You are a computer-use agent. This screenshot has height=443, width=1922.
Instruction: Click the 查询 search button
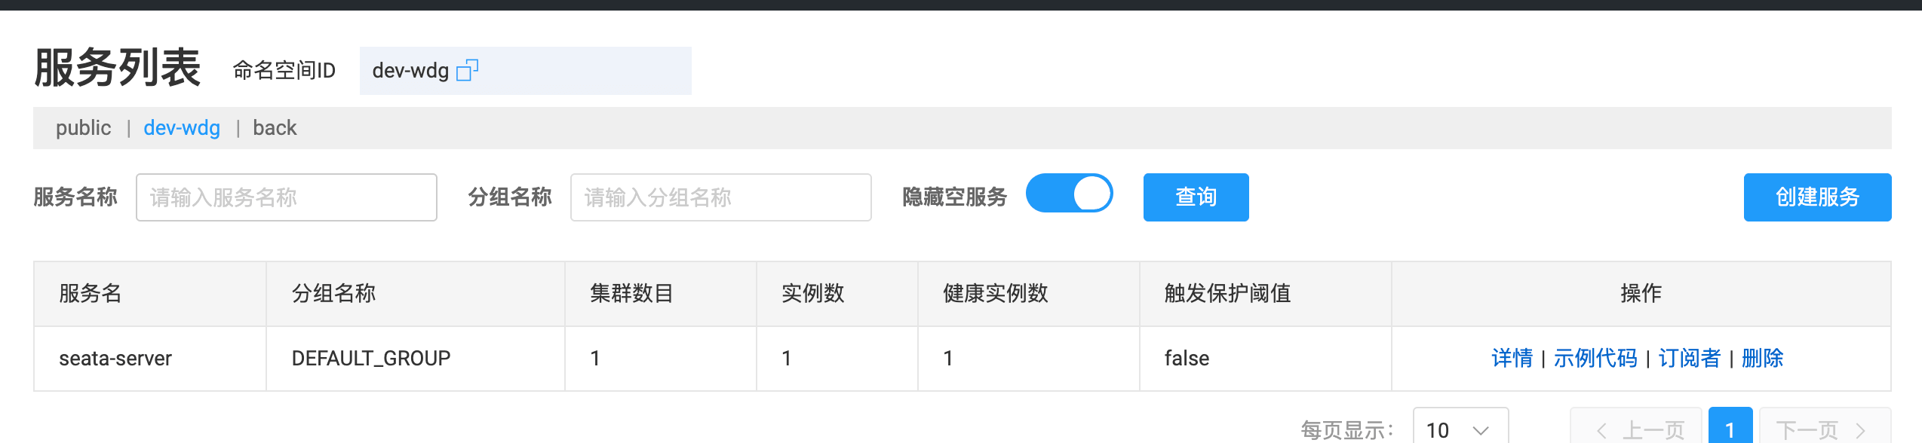pyautogui.click(x=1195, y=197)
